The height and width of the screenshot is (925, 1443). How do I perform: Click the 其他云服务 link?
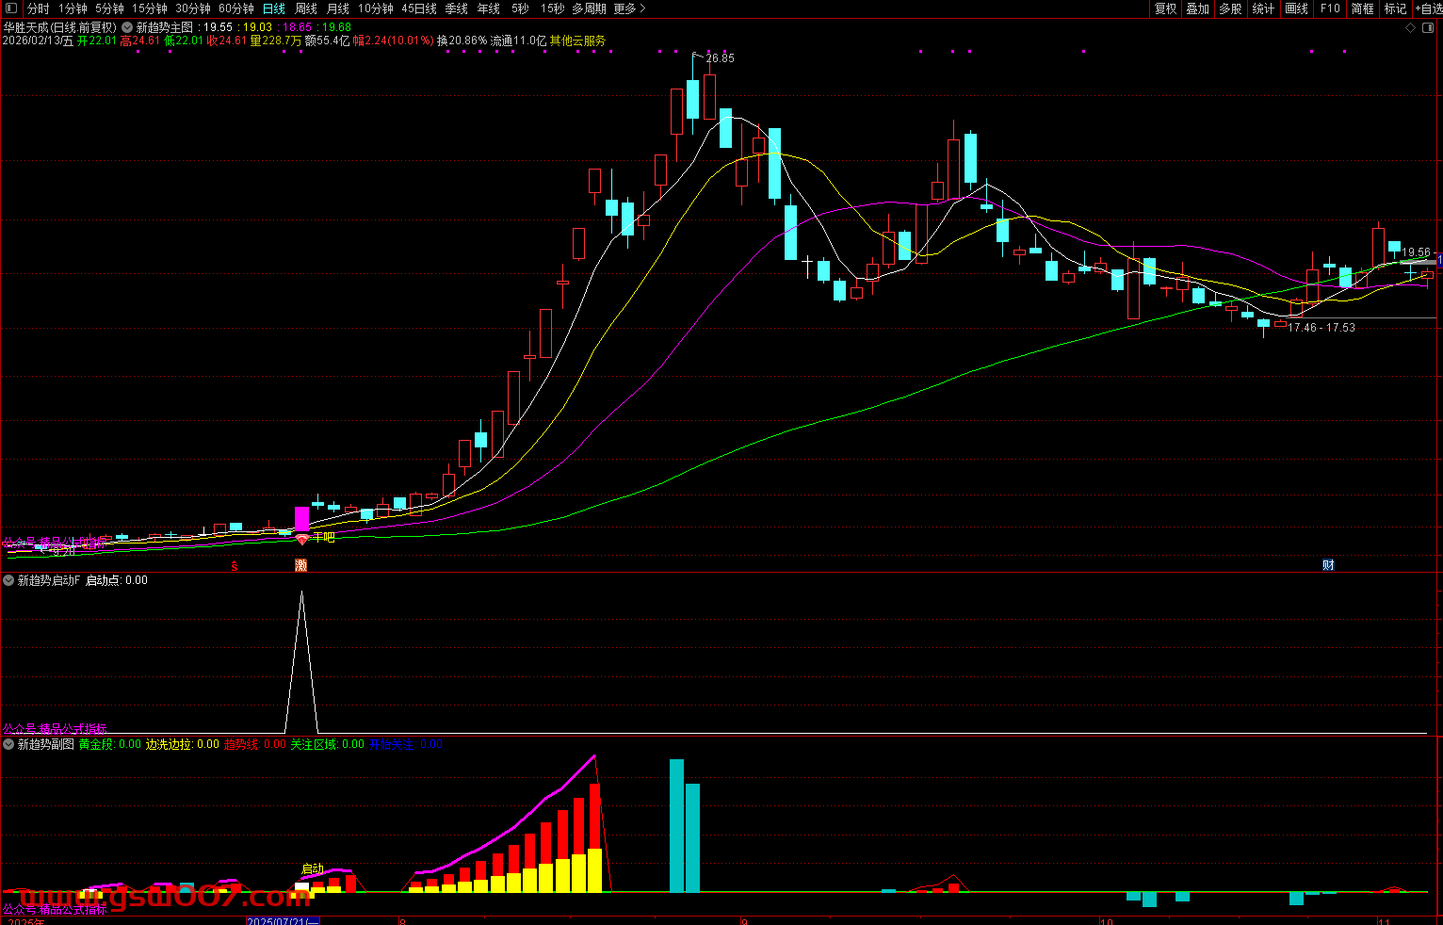click(x=578, y=41)
